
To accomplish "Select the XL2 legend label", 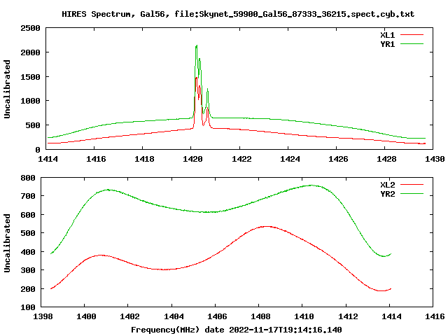I will [x=387, y=185].
